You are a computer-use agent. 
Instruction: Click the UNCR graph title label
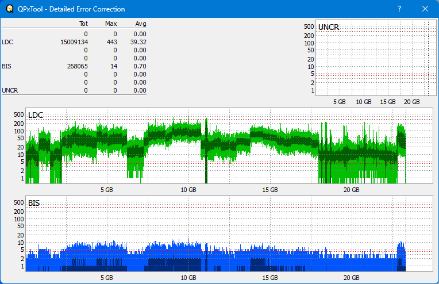coord(329,27)
